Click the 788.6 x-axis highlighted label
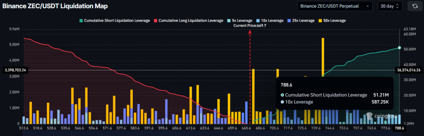This screenshot has height=136, width=424. coord(398,128)
